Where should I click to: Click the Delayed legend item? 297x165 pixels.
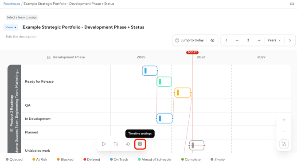tap(92, 160)
